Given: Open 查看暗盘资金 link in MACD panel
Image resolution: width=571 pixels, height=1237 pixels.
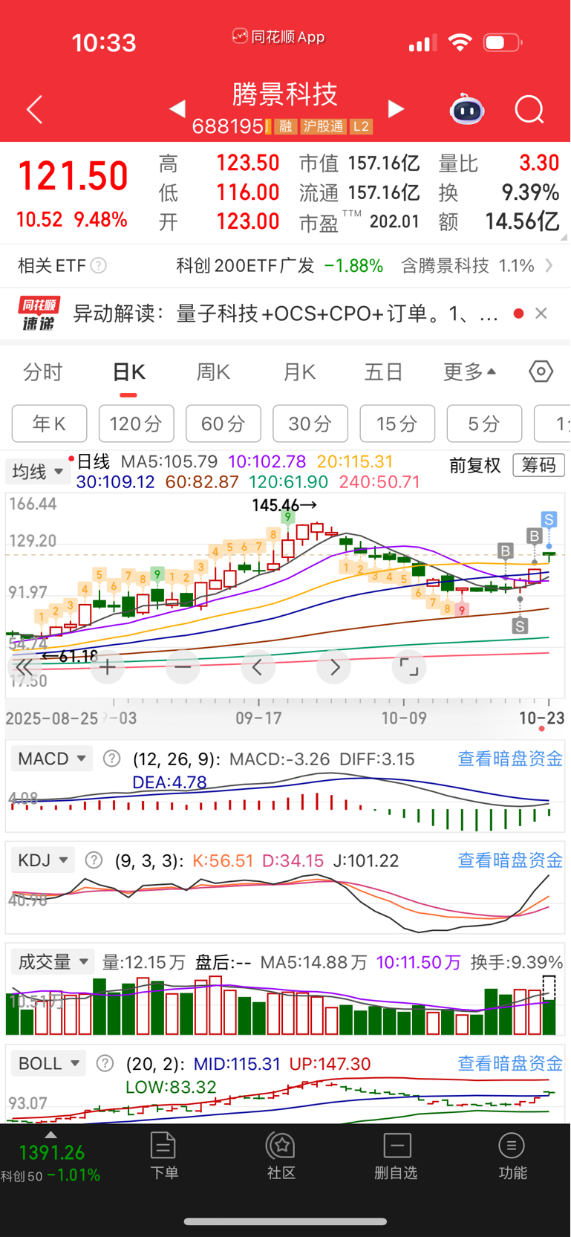Looking at the screenshot, I should coord(510,759).
